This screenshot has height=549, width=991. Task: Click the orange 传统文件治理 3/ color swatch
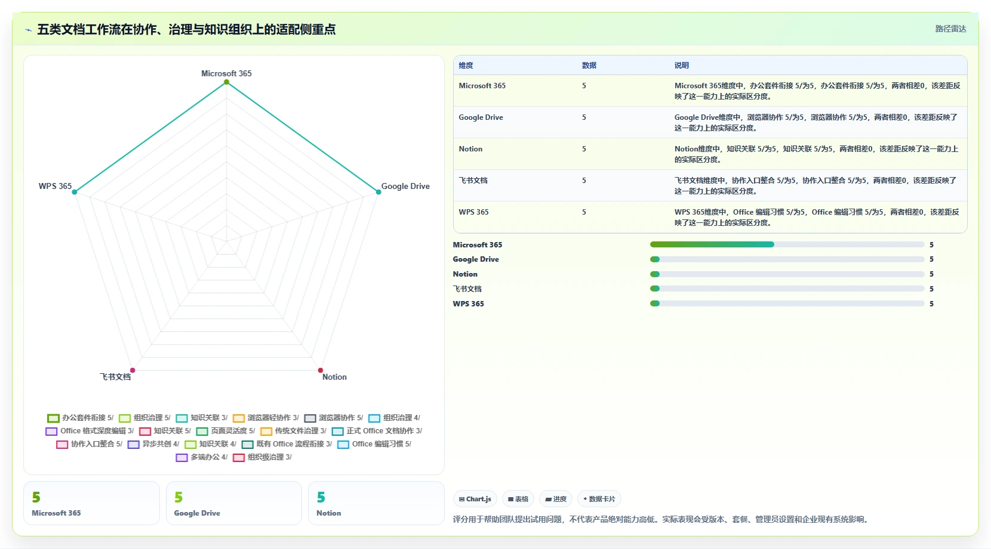coord(266,431)
